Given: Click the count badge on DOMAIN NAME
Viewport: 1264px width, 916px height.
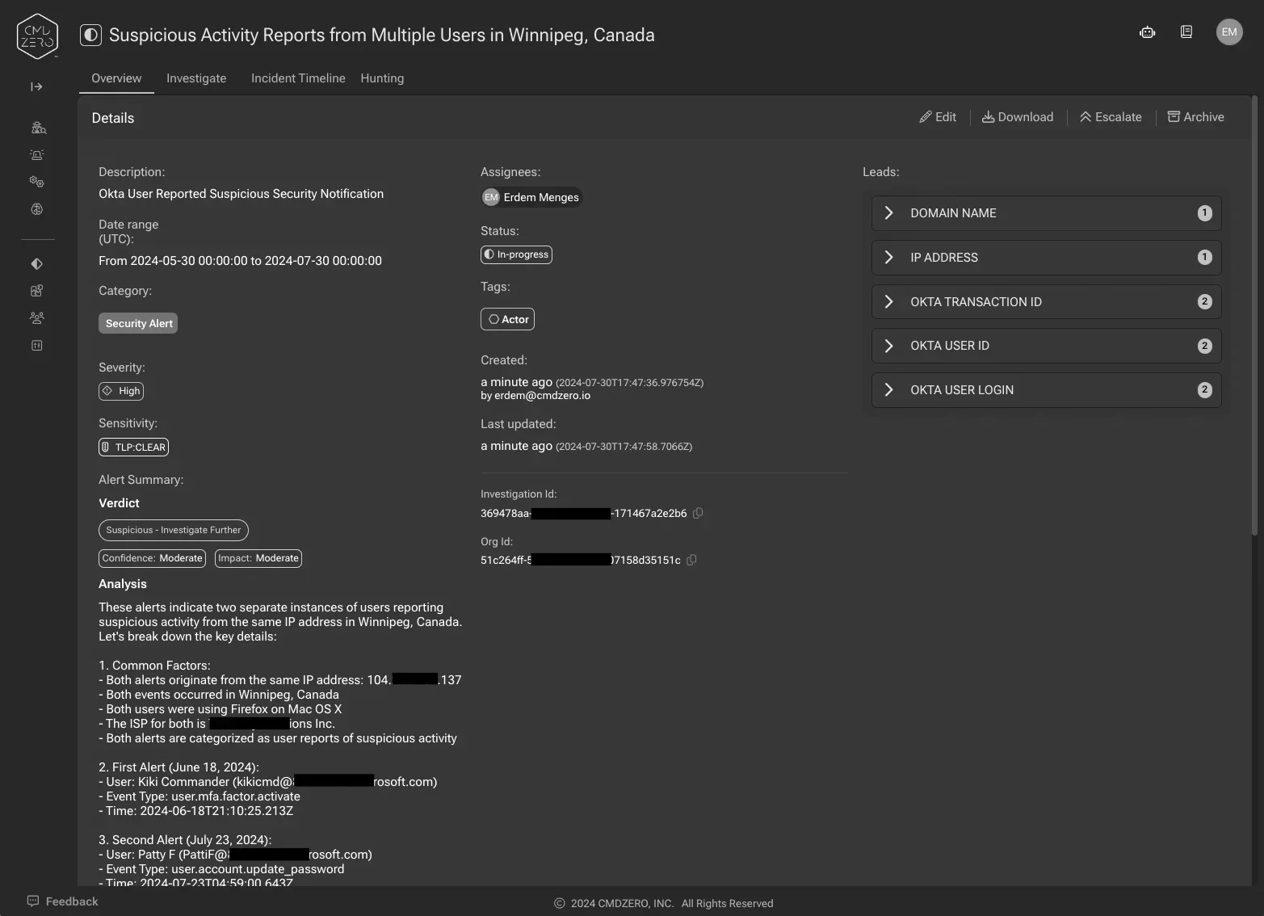Looking at the screenshot, I should [x=1204, y=213].
